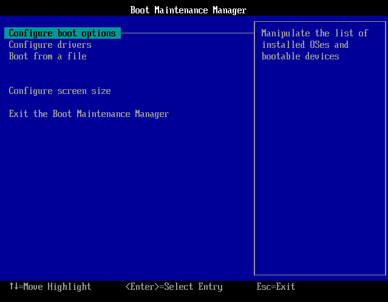Screen dimensions: 388x302
Task: Click 'screen size' text in the menu
Action: [84, 91]
